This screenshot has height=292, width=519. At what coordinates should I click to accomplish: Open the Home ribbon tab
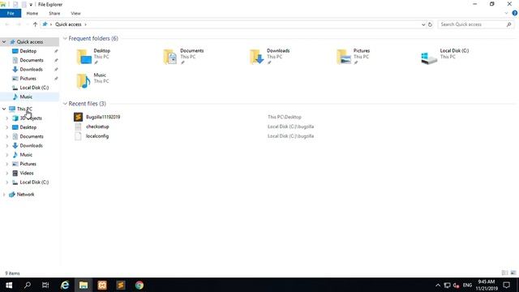[x=32, y=13]
